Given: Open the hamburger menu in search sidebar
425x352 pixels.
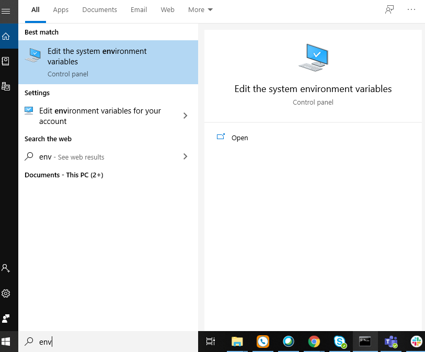Looking at the screenshot, I should pyautogui.click(x=6, y=11).
